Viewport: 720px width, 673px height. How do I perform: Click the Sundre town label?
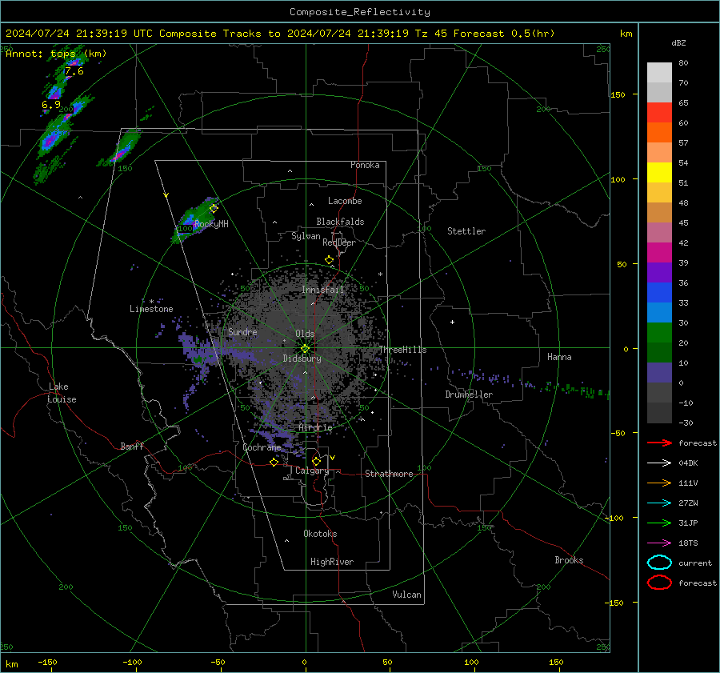tap(242, 332)
